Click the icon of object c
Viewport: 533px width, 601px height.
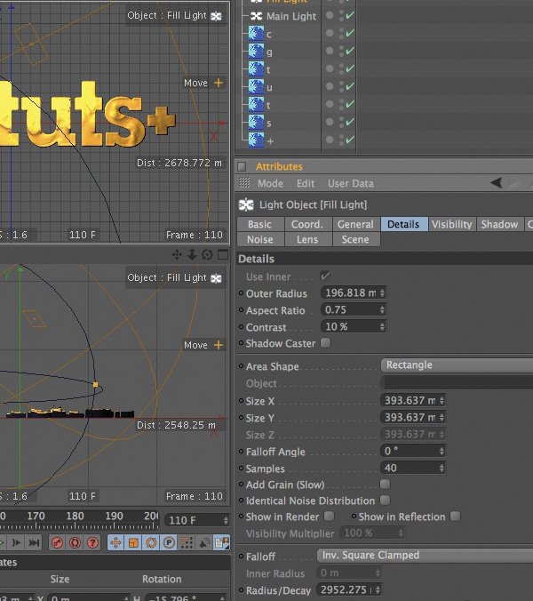pos(256,34)
